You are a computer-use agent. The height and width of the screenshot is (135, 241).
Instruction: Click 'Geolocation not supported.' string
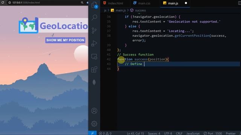click(194, 22)
